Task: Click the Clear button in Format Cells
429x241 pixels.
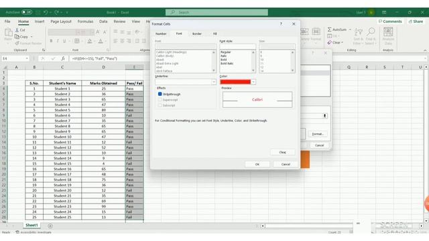Action: 283,152
